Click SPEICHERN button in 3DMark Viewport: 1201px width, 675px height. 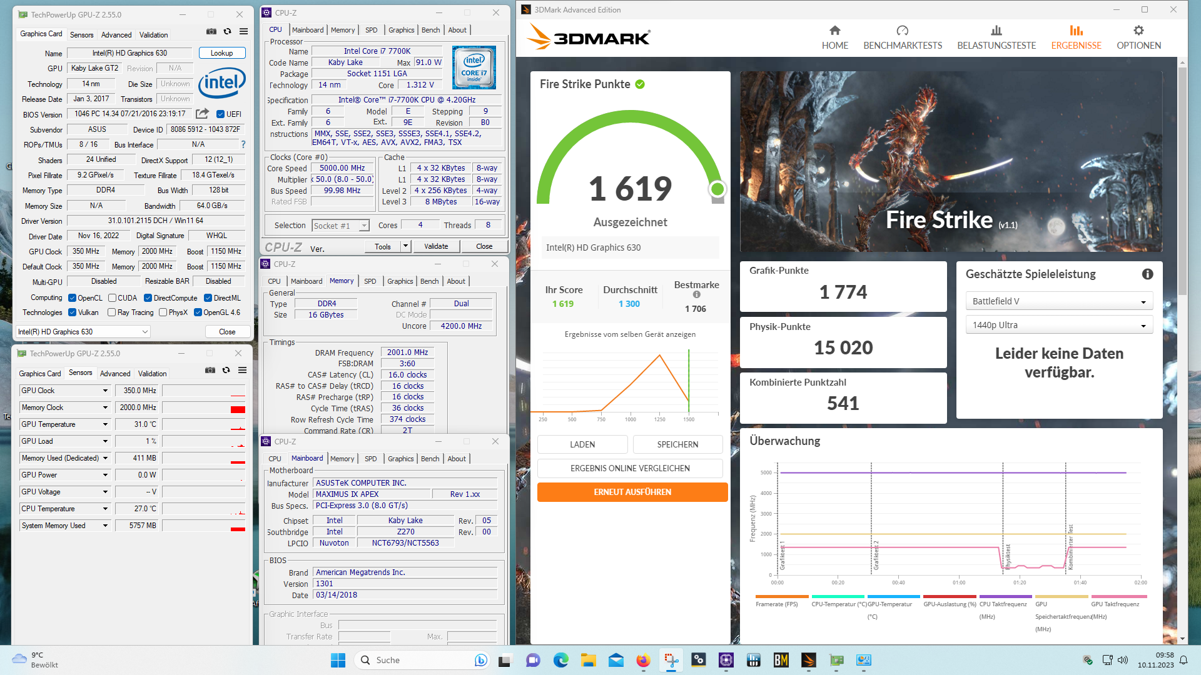point(677,444)
